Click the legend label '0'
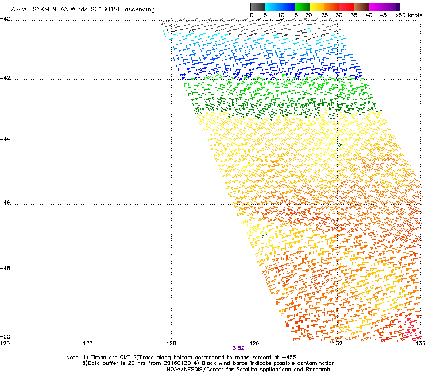The image size is (425, 373). tap(252, 15)
